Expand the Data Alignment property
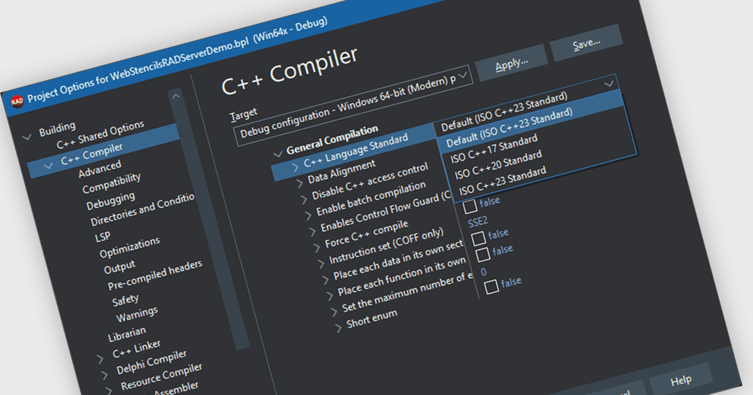This screenshot has height=395, width=753. (299, 183)
